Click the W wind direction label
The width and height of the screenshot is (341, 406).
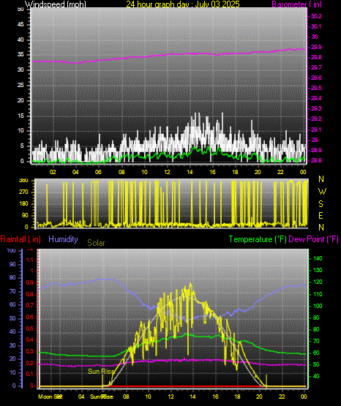pyautogui.click(x=322, y=192)
